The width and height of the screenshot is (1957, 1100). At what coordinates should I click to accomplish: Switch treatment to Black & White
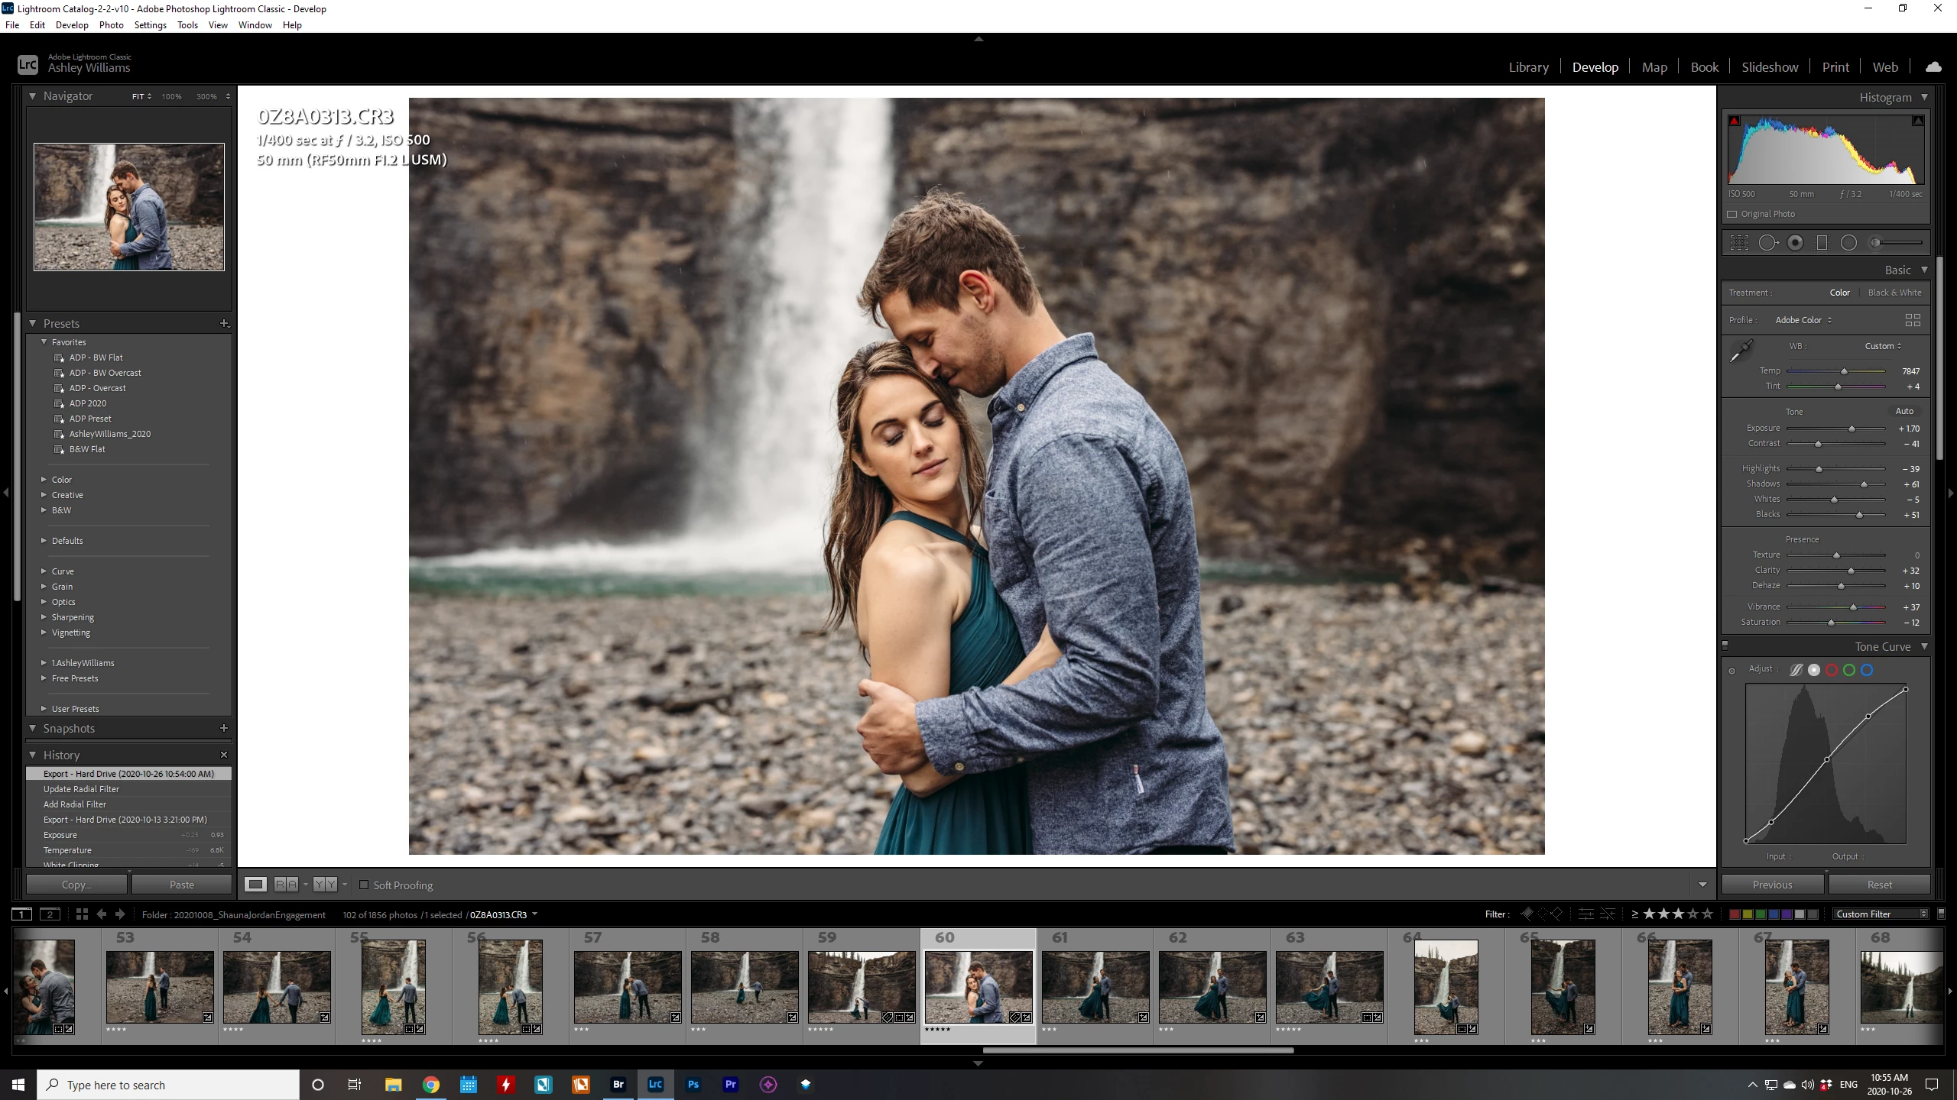point(1894,293)
